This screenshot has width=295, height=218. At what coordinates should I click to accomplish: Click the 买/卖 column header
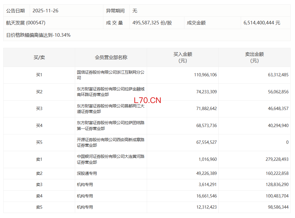[x=39, y=58]
